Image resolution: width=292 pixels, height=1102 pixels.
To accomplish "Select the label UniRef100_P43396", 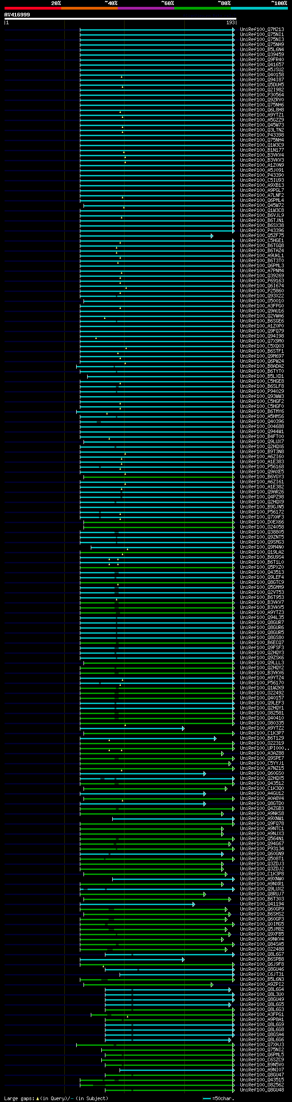I will pos(262,231).
